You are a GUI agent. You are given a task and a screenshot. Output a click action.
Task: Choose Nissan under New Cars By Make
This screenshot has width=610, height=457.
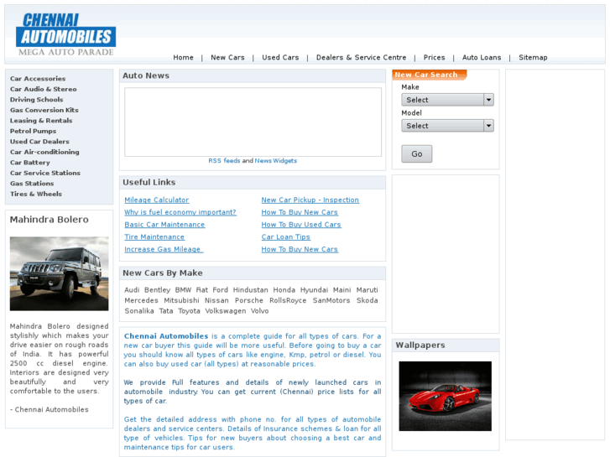(216, 301)
